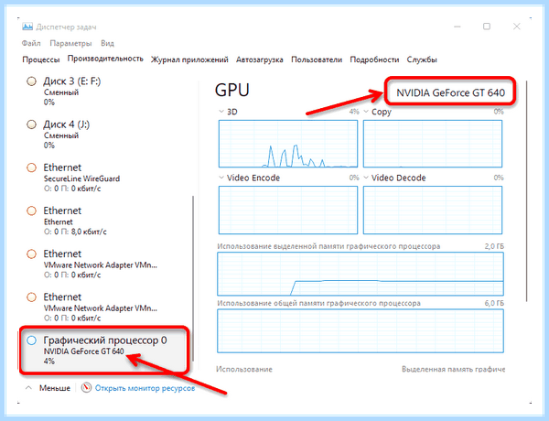Click the circle icon for Диск 3 (E: F:)
The height and width of the screenshot is (421, 549).
pos(31,81)
